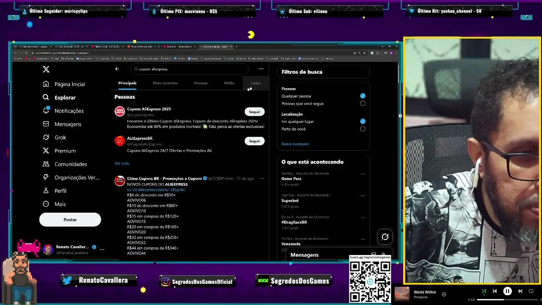Screen dimensions: 542x305
Task: Skip to previous track
Action: tap(495, 291)
